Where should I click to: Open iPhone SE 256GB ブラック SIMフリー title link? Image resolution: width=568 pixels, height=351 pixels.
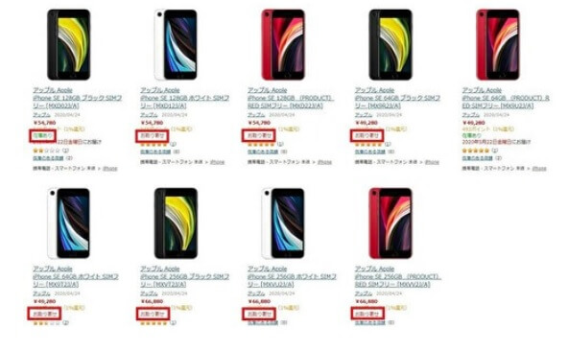[184, 280]
